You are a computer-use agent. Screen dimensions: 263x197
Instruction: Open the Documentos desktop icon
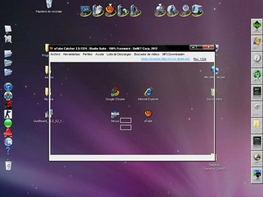214,94
